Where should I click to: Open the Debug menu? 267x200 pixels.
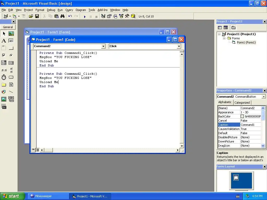[51, 10]
